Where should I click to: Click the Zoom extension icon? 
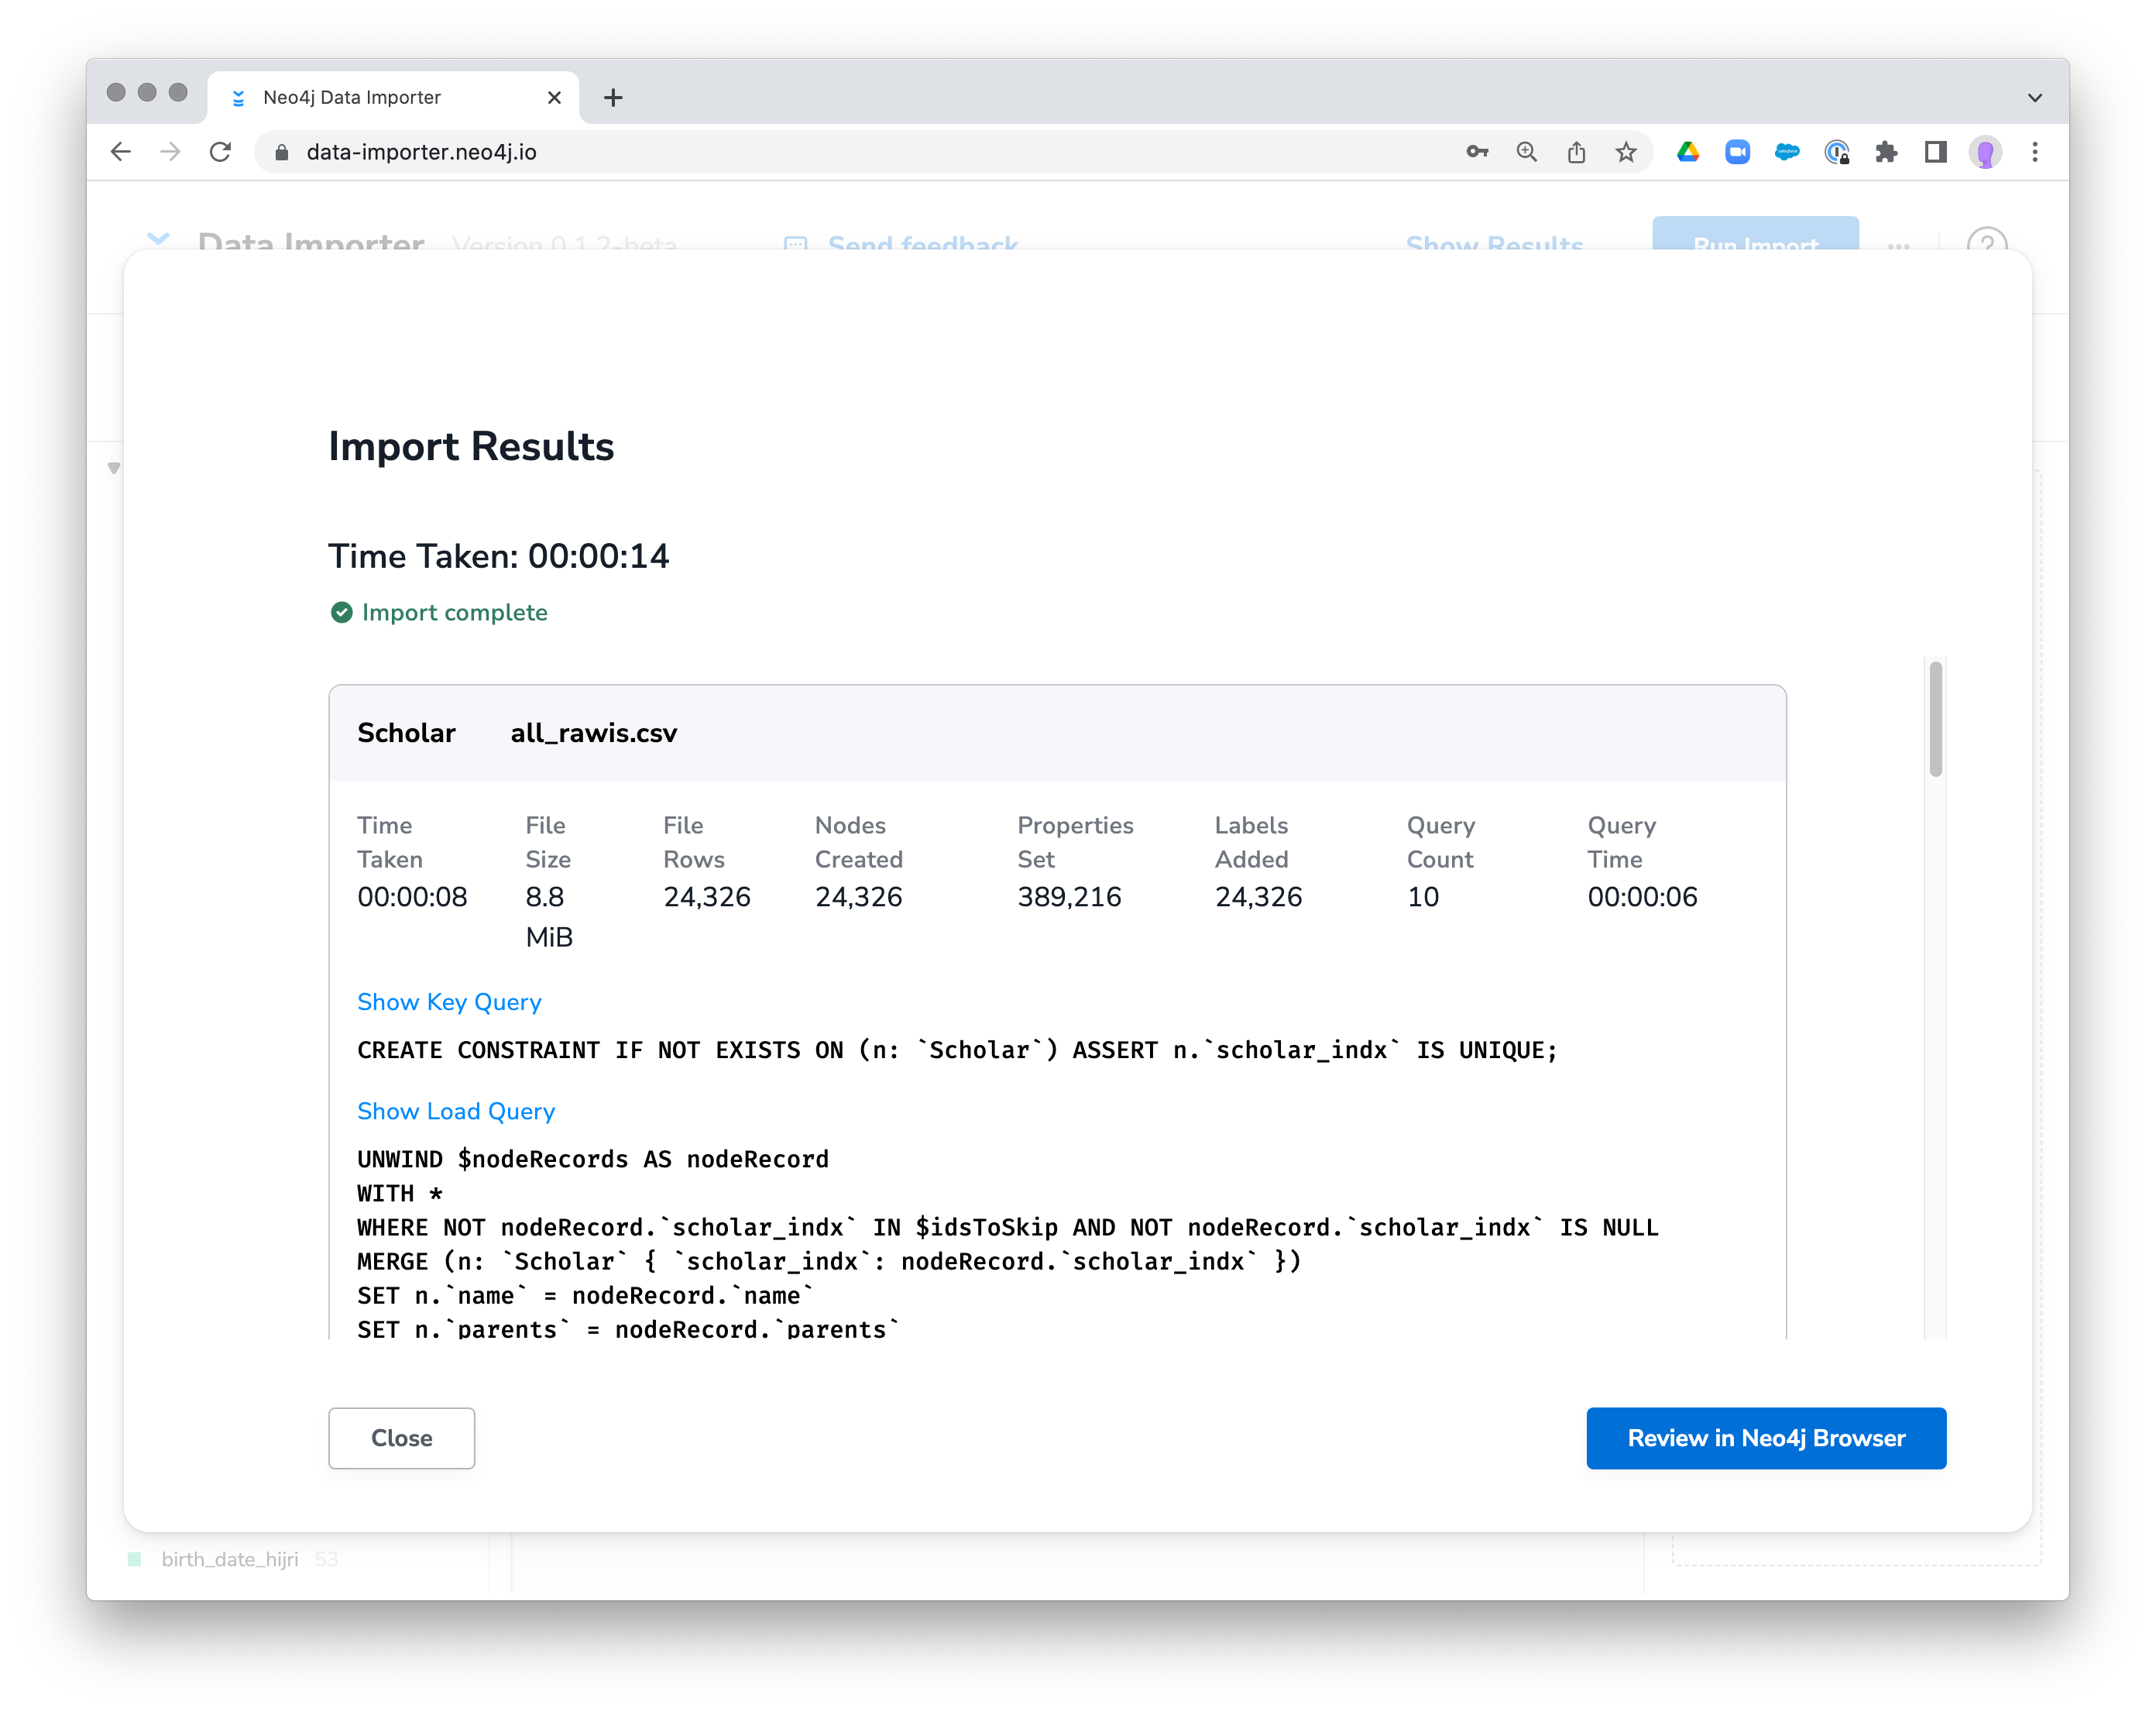[x=1737, y=152]
